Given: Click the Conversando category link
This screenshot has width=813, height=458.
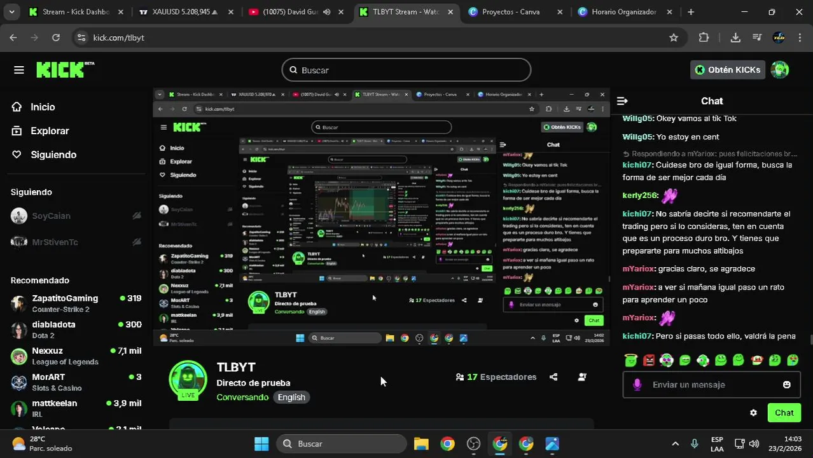Looking at the screenshot, I should 242,397.
